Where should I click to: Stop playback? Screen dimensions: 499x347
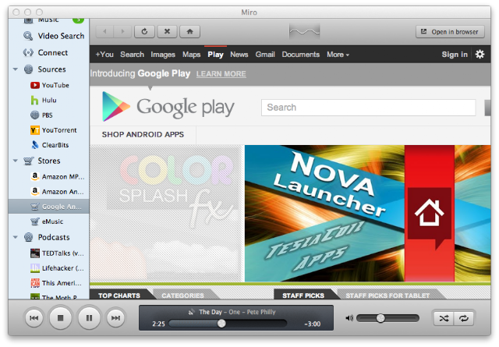click(61, 317)
